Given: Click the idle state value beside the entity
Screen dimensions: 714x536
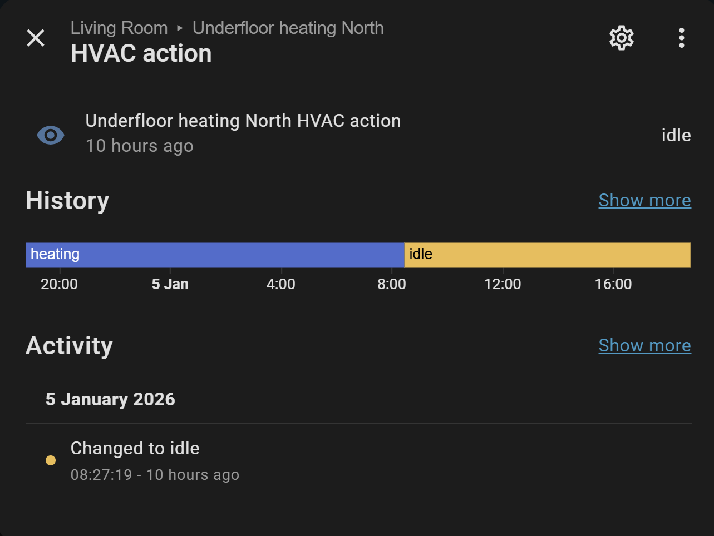Looking at the screenshot, I should (676, 135).
